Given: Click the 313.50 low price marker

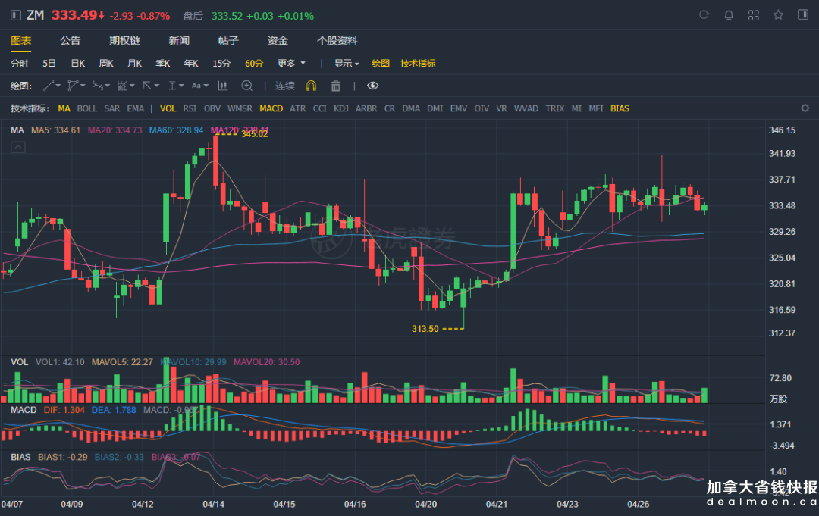Looking at the screenshot, I should click(x=425, y=329).
